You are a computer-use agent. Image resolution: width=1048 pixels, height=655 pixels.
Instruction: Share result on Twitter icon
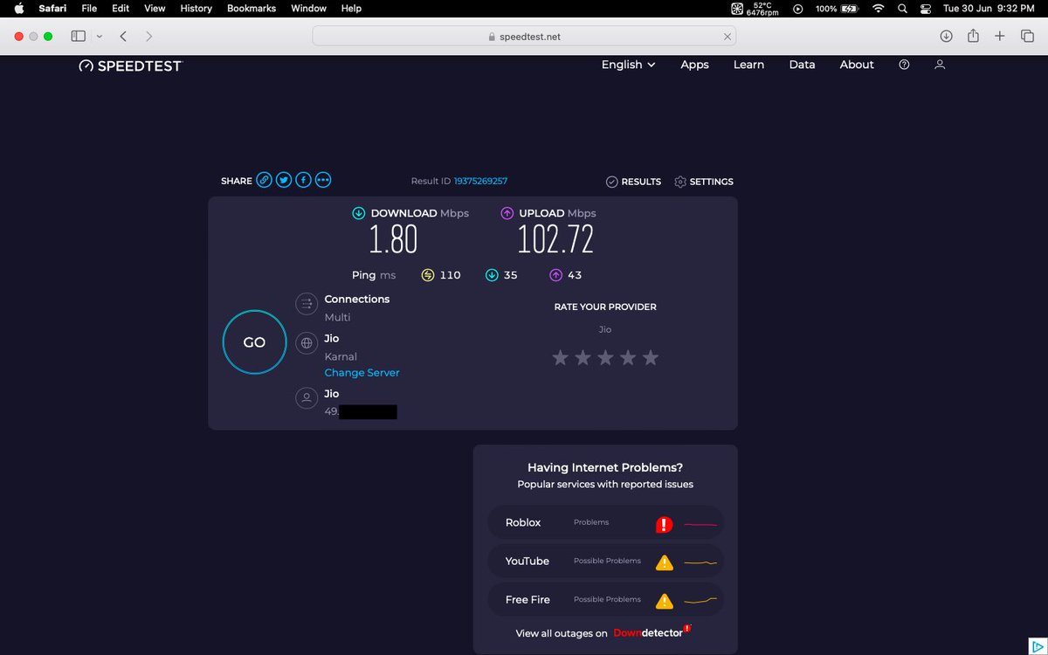[x=284, y=180]
